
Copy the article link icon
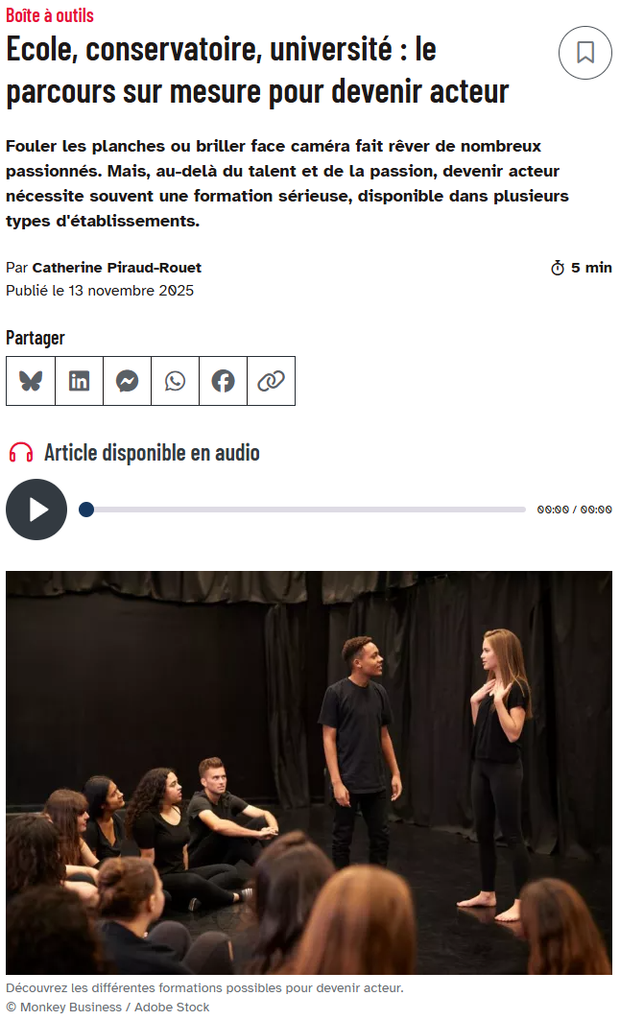pyautogui.click(x=272, y=381)
